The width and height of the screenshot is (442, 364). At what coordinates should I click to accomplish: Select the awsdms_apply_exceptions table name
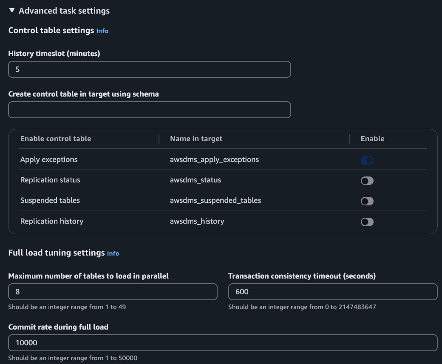tap(214, 159)
